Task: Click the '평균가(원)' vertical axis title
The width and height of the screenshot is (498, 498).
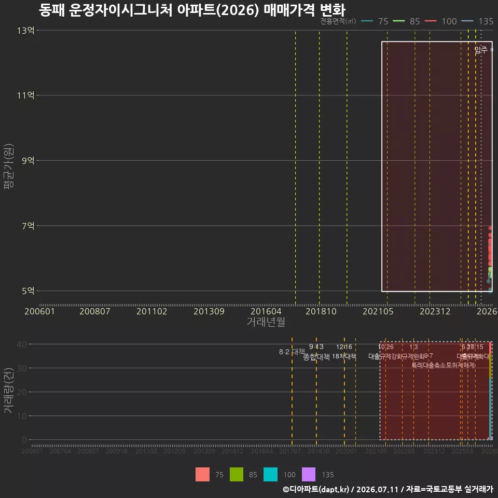Action: tap(8, 167)
